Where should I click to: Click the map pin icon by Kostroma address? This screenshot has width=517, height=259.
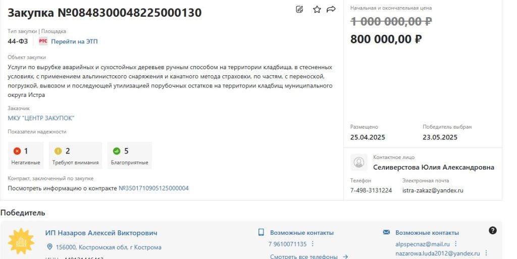coord(50,247)
